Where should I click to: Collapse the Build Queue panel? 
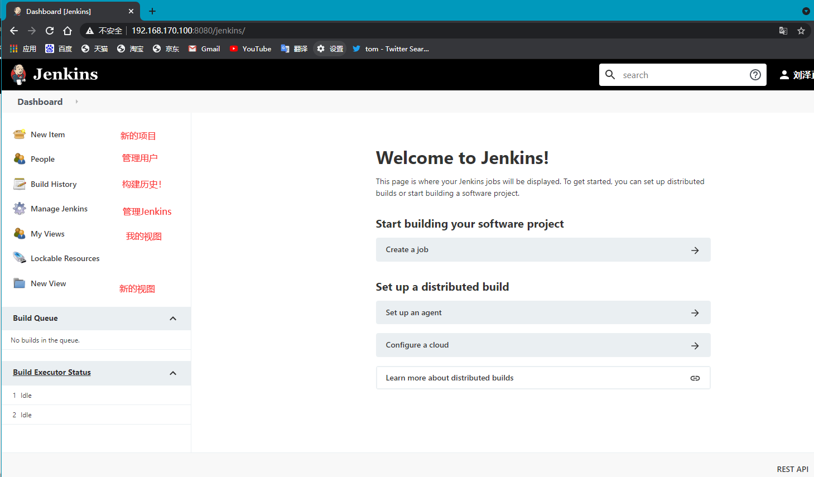click(173, 318)
